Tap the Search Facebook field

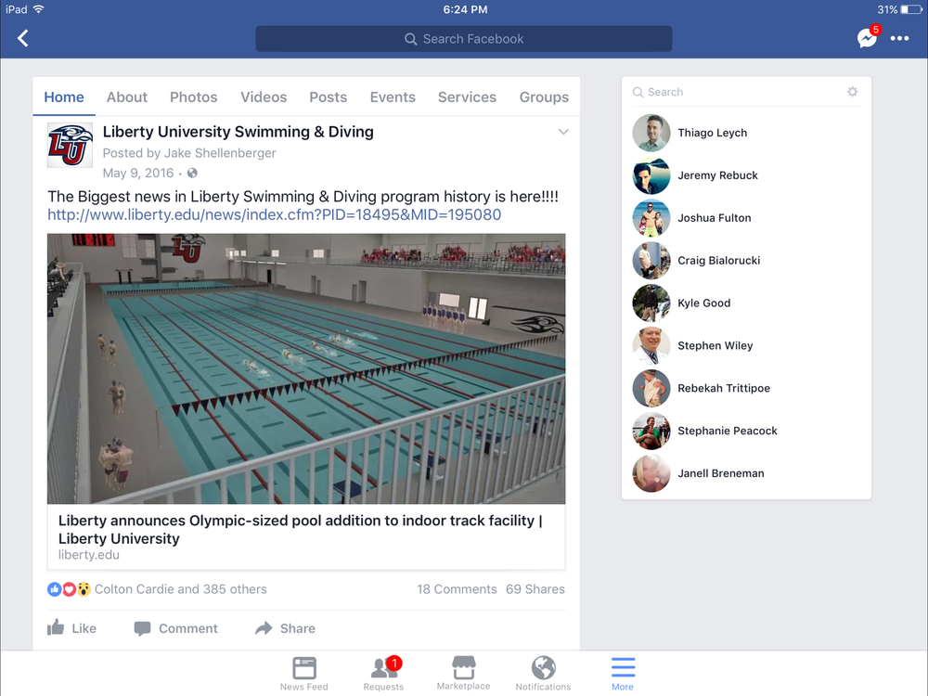(x=464, y=39)
